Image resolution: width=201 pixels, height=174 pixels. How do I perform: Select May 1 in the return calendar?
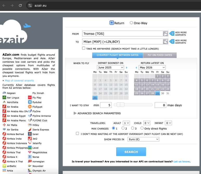point(157,76)
